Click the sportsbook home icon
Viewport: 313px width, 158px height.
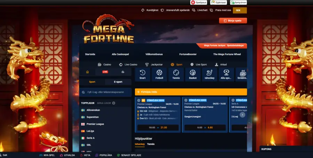[x=87, y=72]
